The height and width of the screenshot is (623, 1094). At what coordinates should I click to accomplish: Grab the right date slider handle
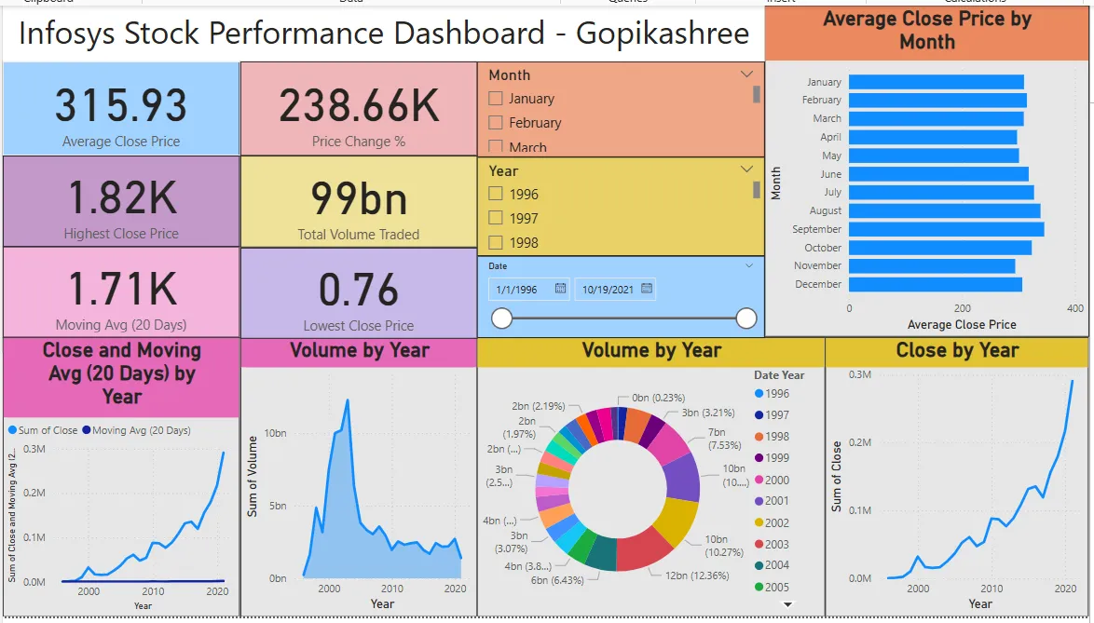(745, 318)
